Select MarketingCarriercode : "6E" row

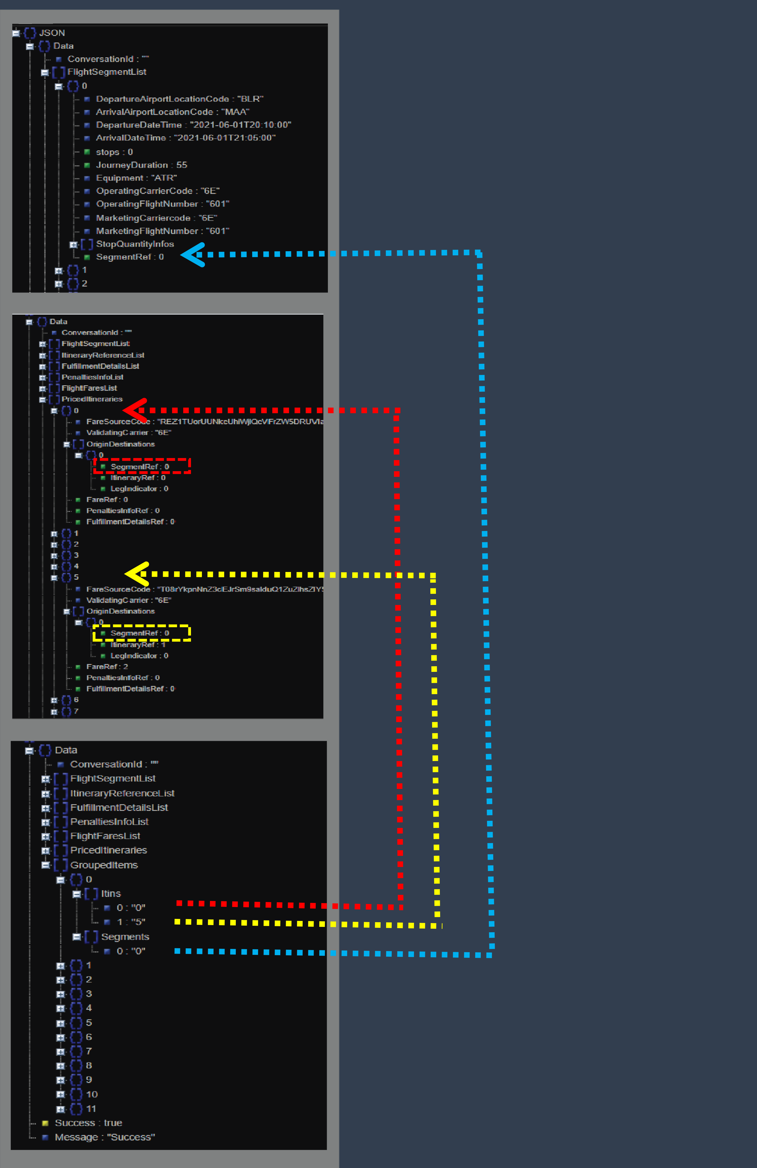point(157,218)
